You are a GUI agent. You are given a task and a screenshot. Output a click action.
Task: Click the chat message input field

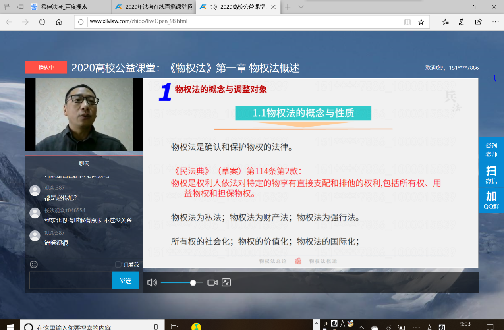tap(71, 280)
